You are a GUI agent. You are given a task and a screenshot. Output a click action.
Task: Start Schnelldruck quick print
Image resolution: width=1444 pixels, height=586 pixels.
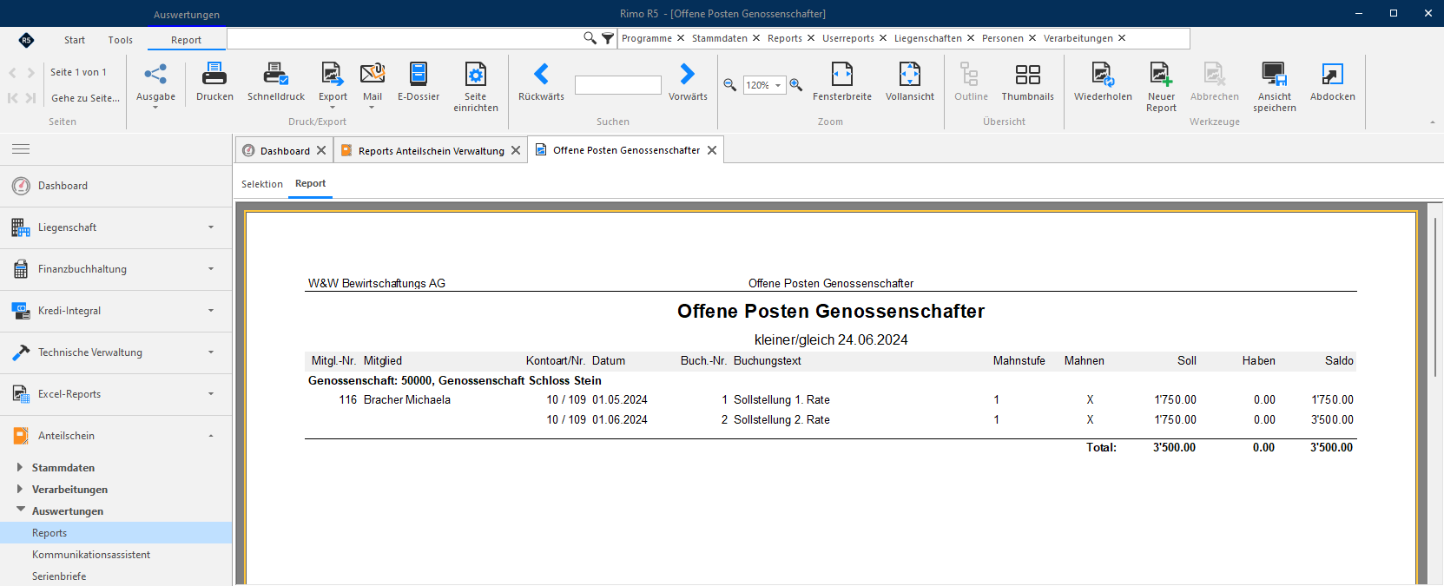(x=276, y=82)
